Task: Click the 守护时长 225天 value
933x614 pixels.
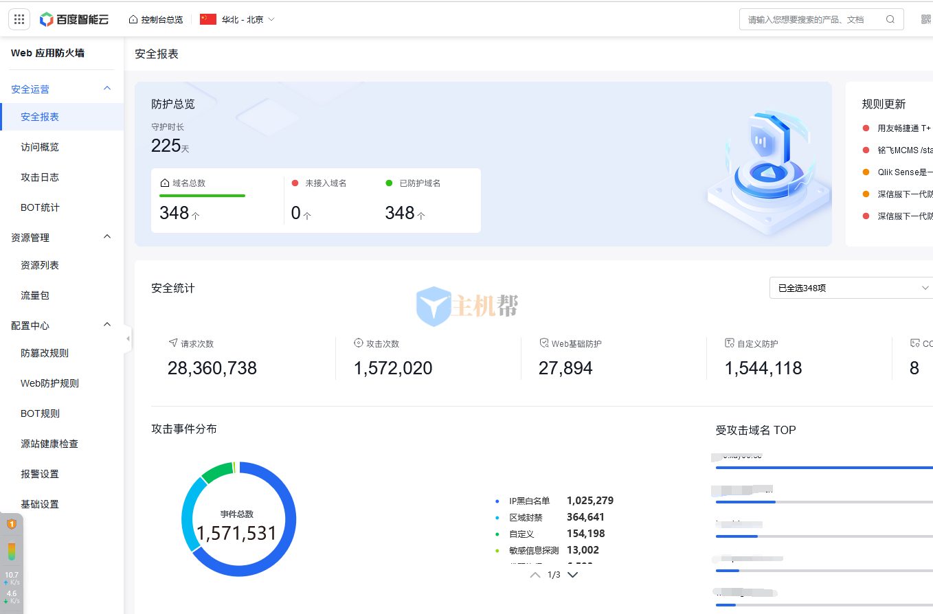Action: point(170,146)
